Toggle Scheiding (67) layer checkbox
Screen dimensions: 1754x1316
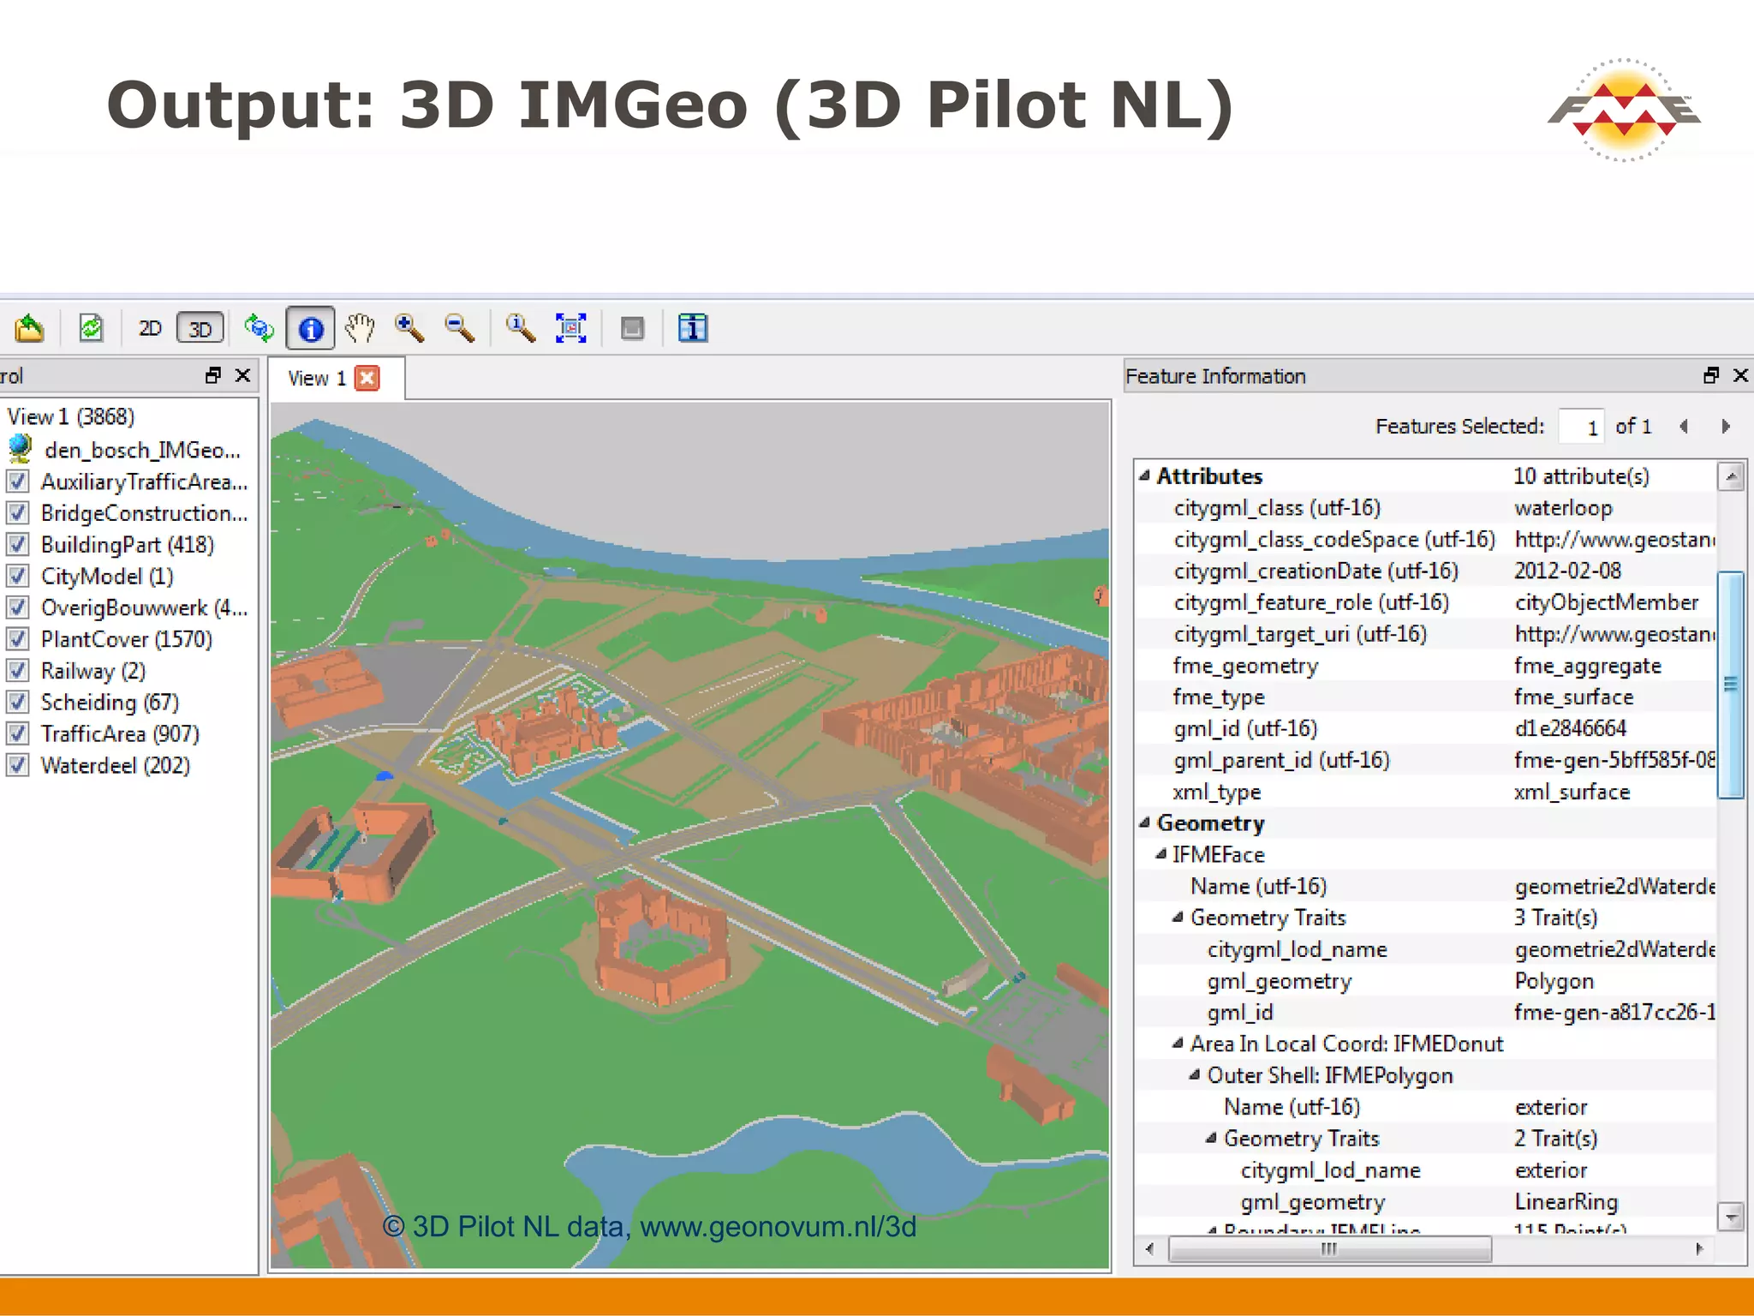(x=18, y=702)
